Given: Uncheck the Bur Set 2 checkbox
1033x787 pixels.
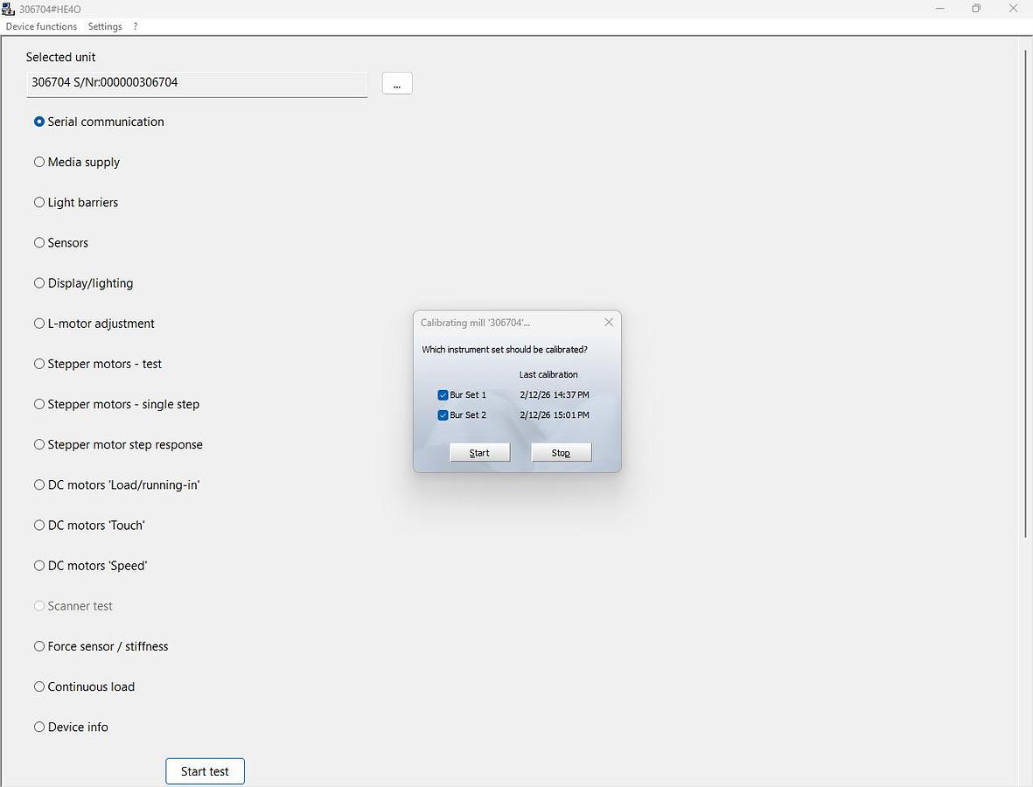Looking at the screenshot, I should (443, 415).
